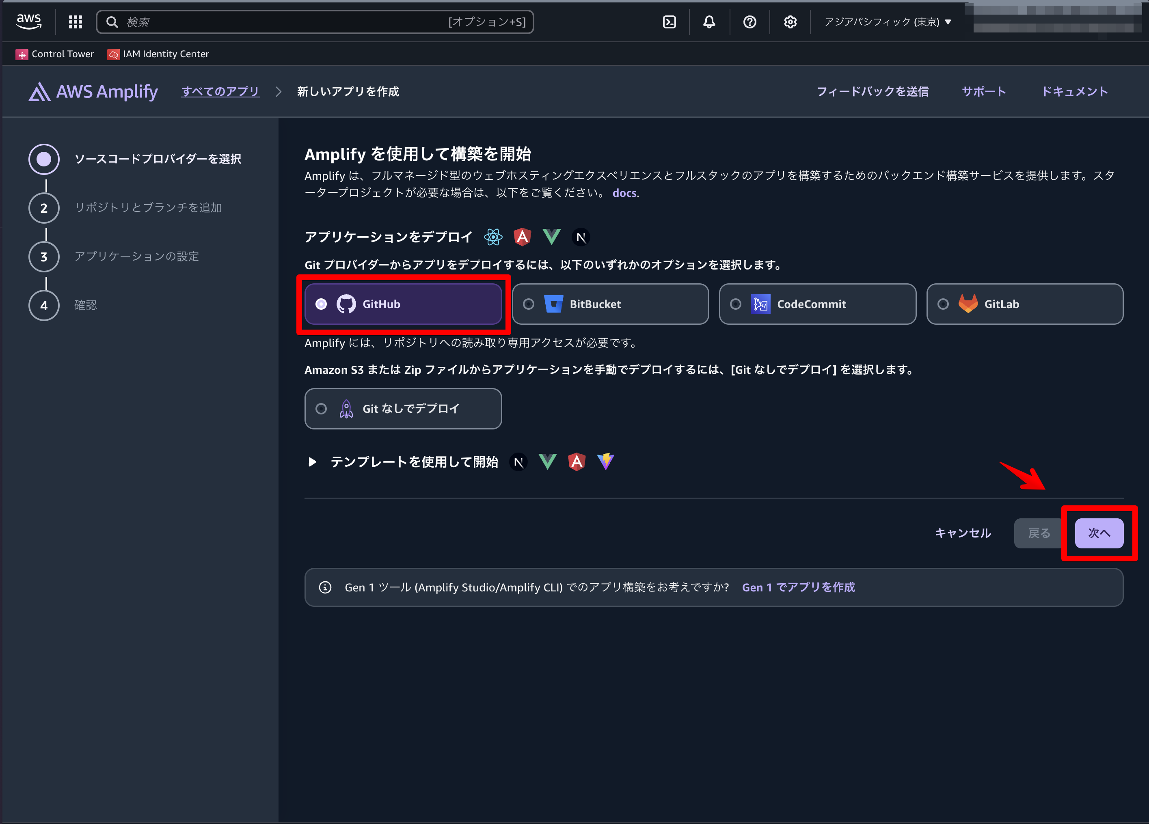Screen dimensions: 1149x824
Task: Click into the 検索 search field
Action: coord(284,22)
